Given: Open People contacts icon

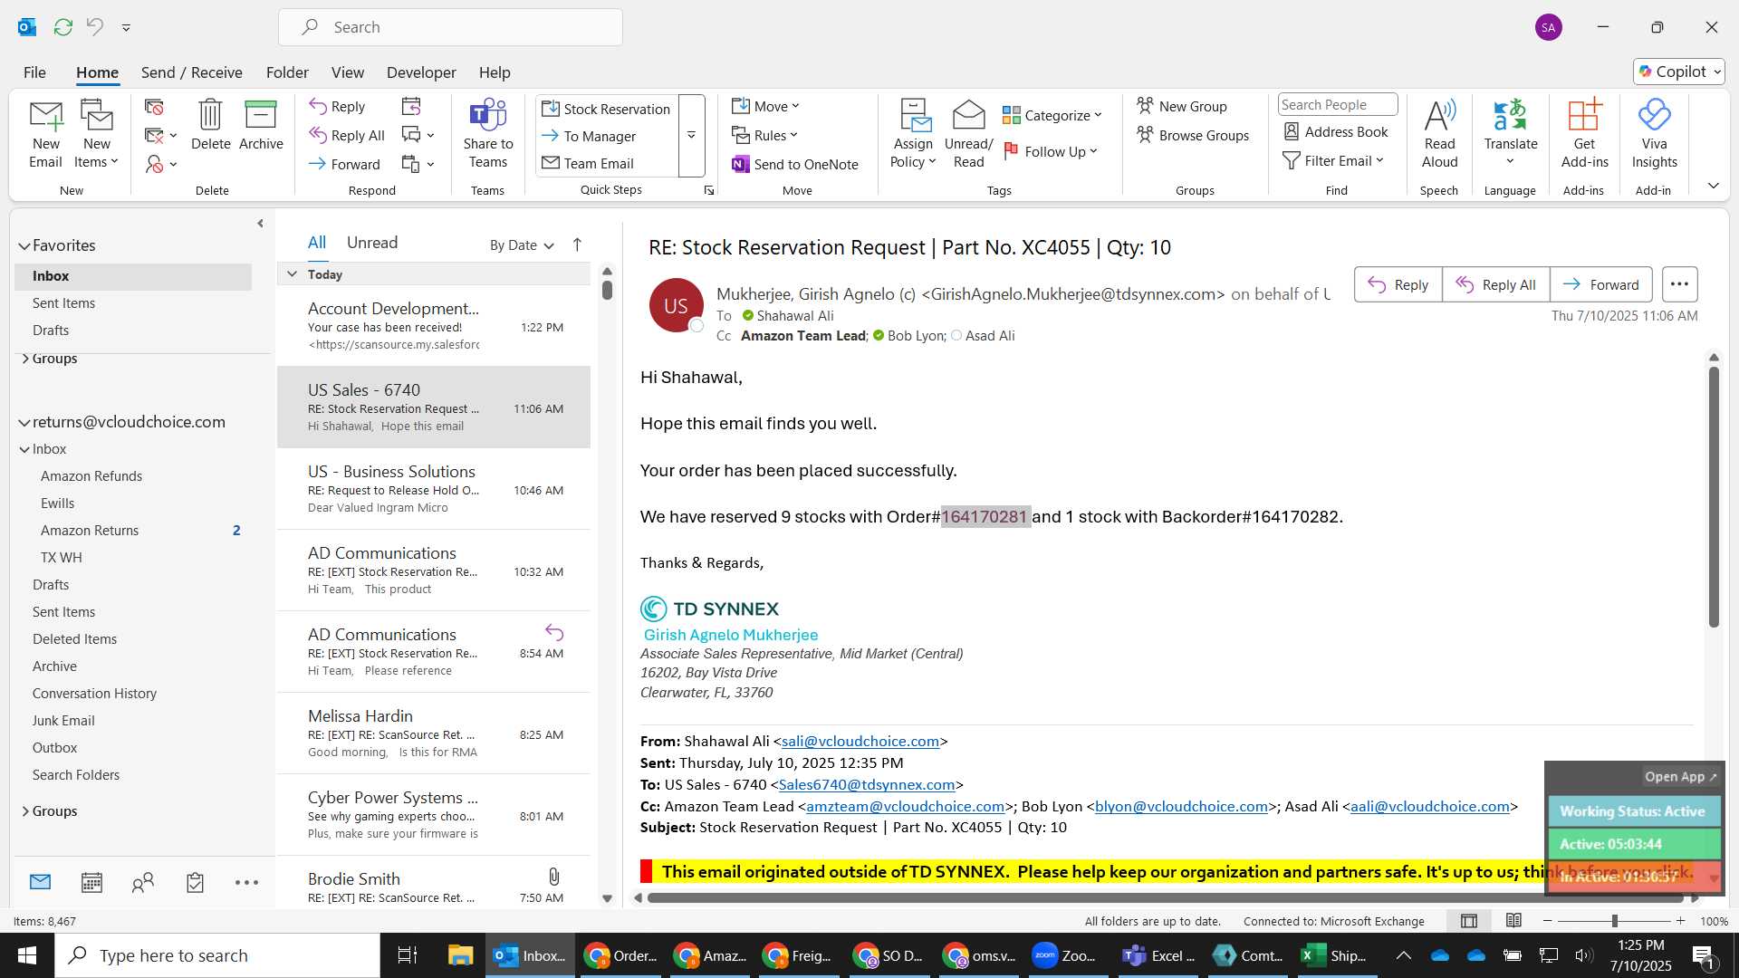Looking at the screenshot, I should pyautogui.click(x=143, y=882).
